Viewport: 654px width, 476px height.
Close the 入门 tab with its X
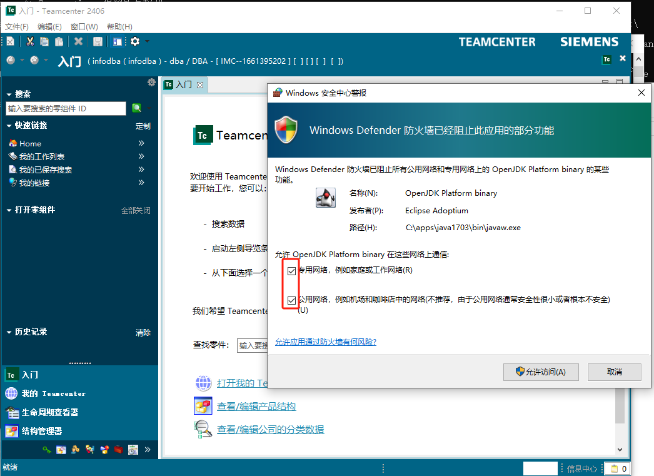tap(200, 85)
